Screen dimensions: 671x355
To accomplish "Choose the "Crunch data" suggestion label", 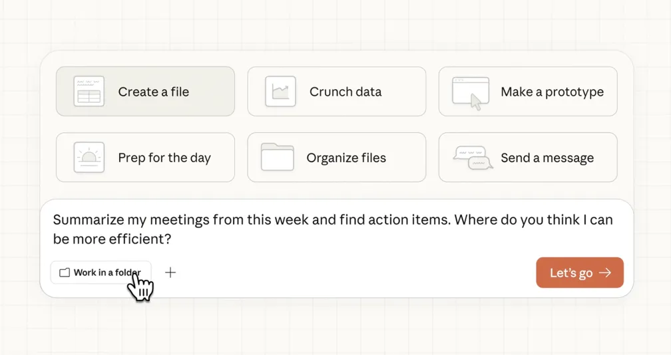I will tap(345, 92).
